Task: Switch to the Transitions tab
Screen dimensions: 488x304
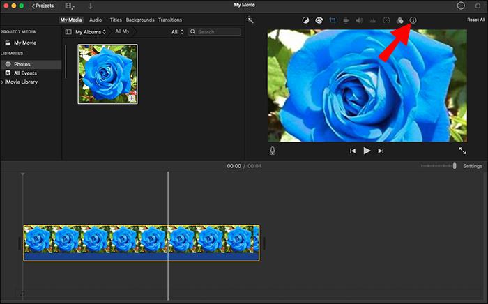Action: pos(170,20)
